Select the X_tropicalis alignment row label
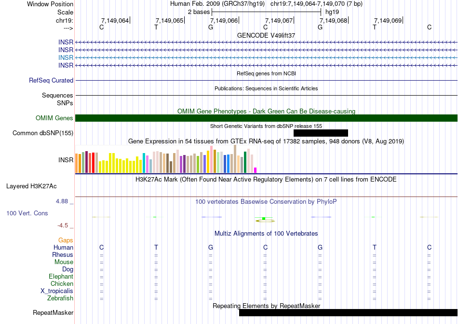 pyautogui.click(x=57, y=291)
